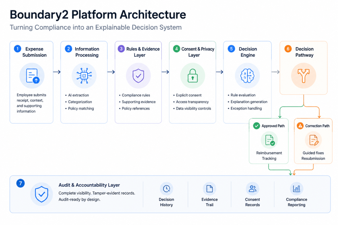Click the Decision History clock icon
338x225 pixels.
tap(166, 189)
